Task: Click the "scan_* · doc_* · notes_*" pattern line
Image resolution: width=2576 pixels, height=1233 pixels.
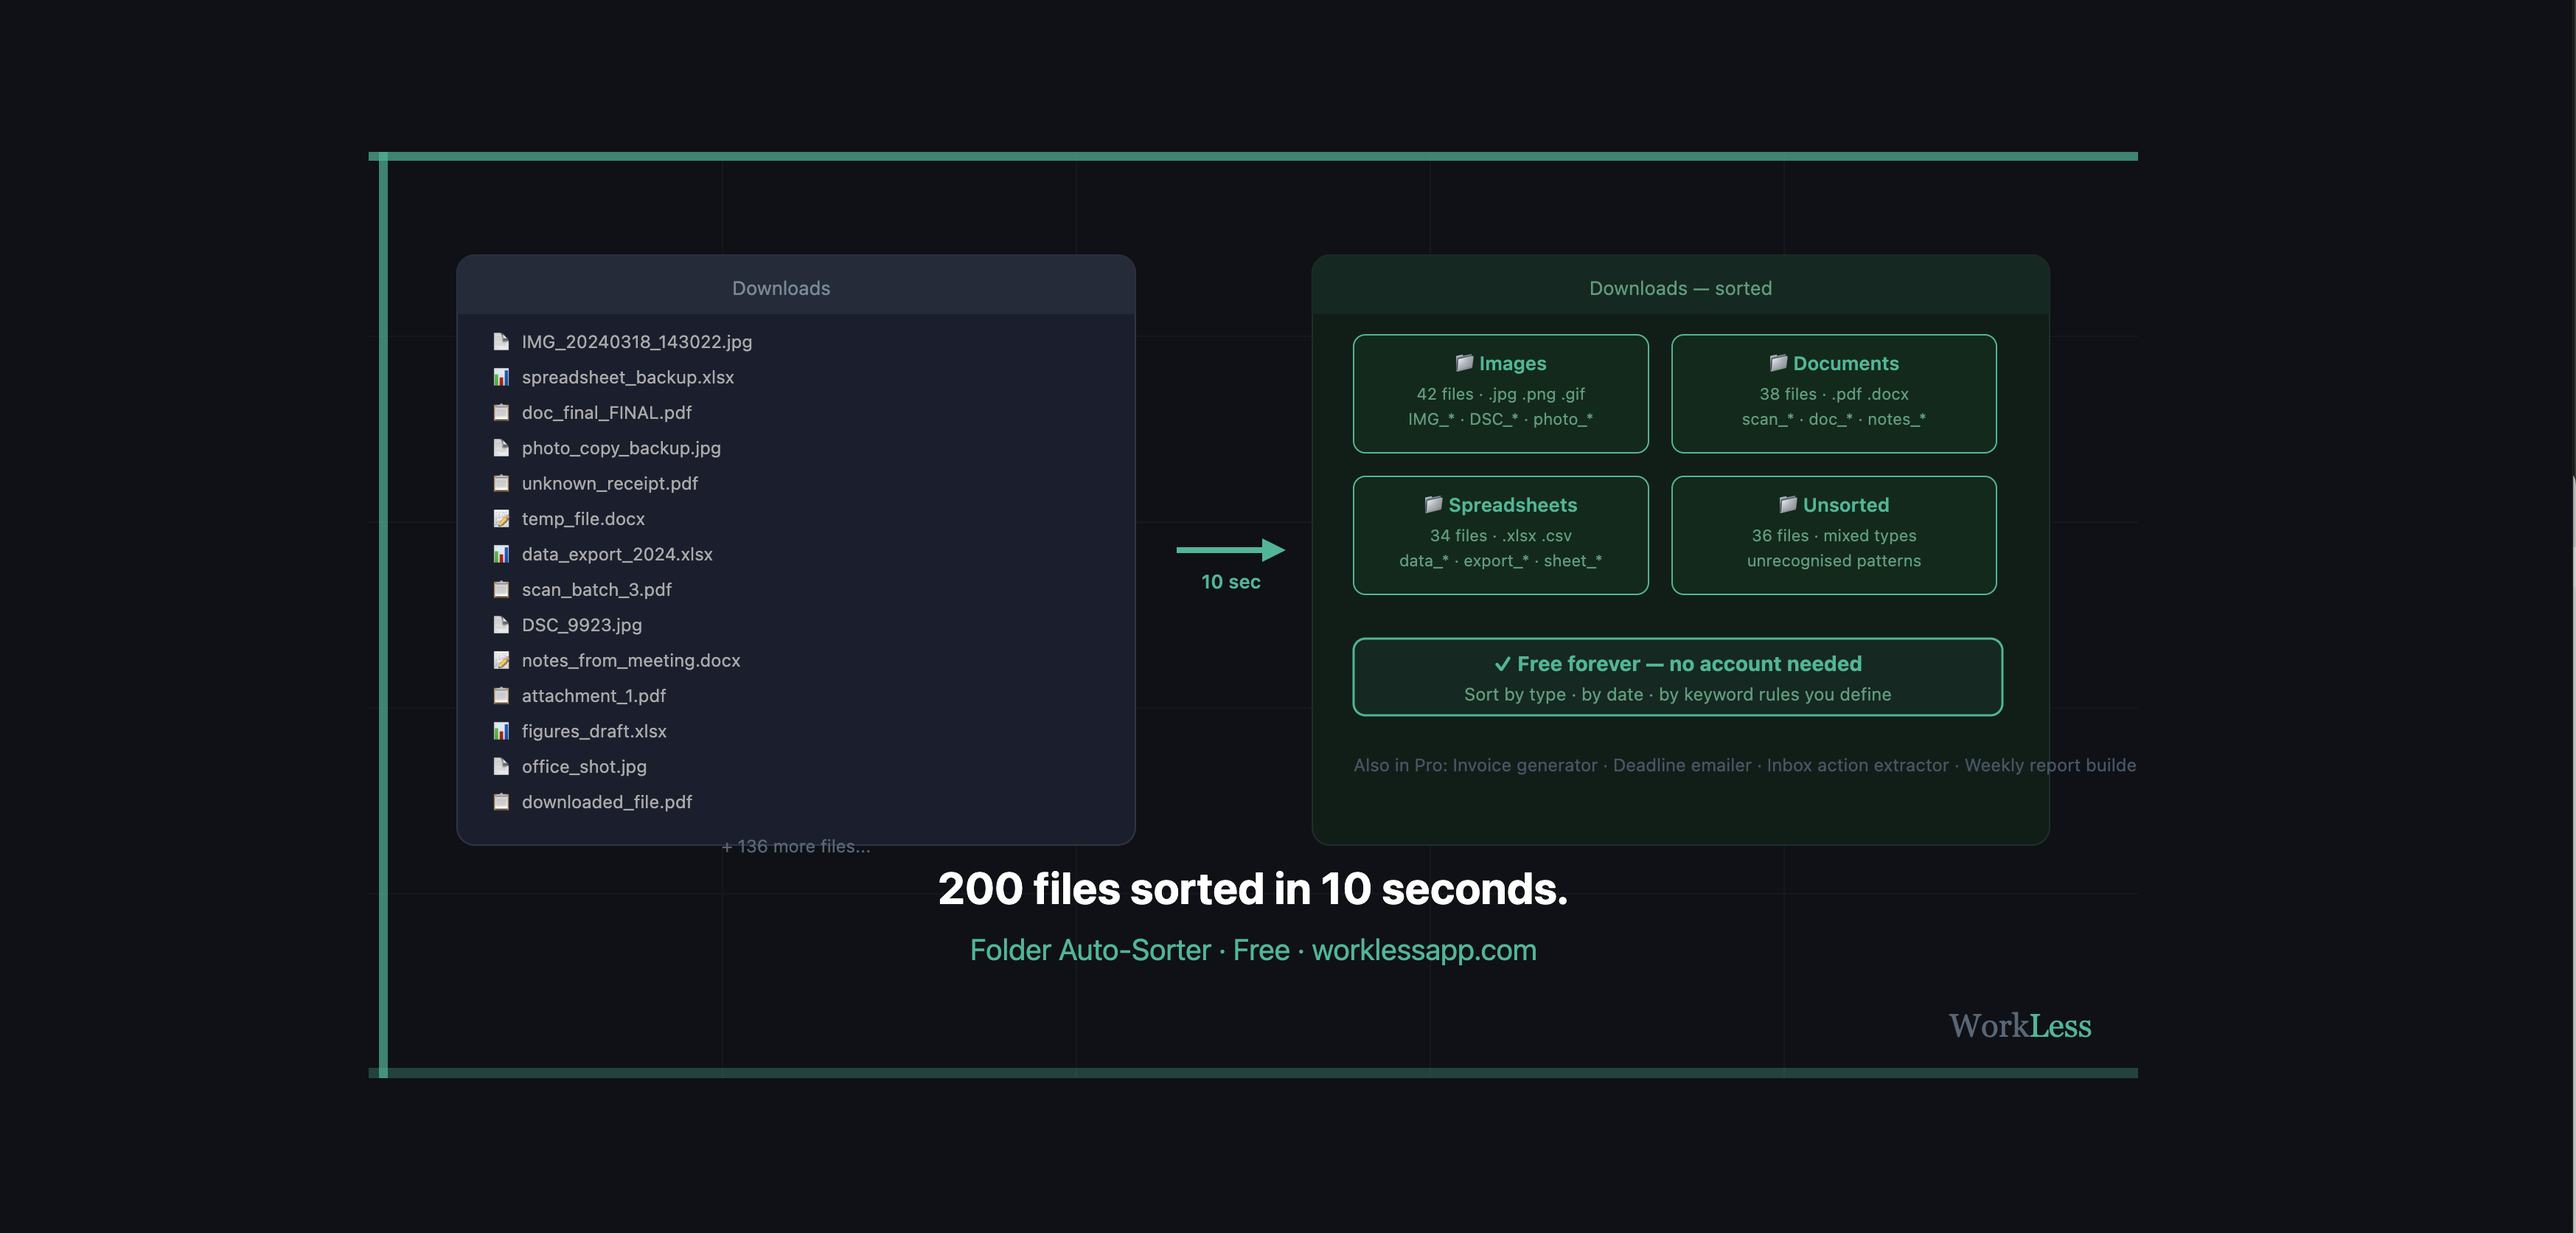Action: 1834,419
